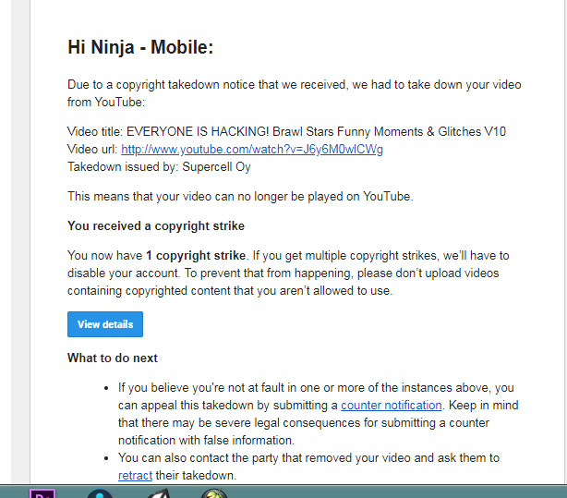Viewport: 567px width, 498px height.
Task: Click the 'You received a copyright strike' heading
Action: click(x=156, y=225)
